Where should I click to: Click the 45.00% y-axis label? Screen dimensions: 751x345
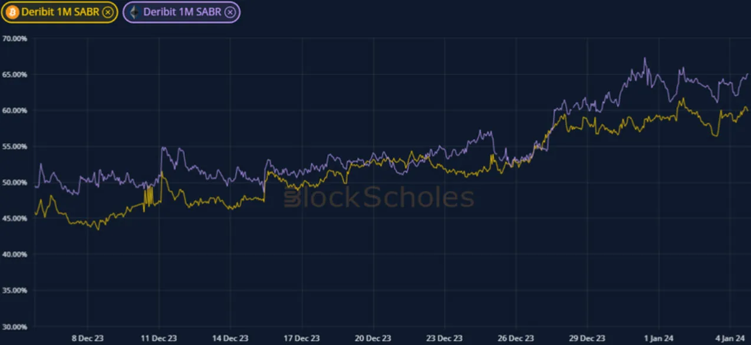pos(15,219)
